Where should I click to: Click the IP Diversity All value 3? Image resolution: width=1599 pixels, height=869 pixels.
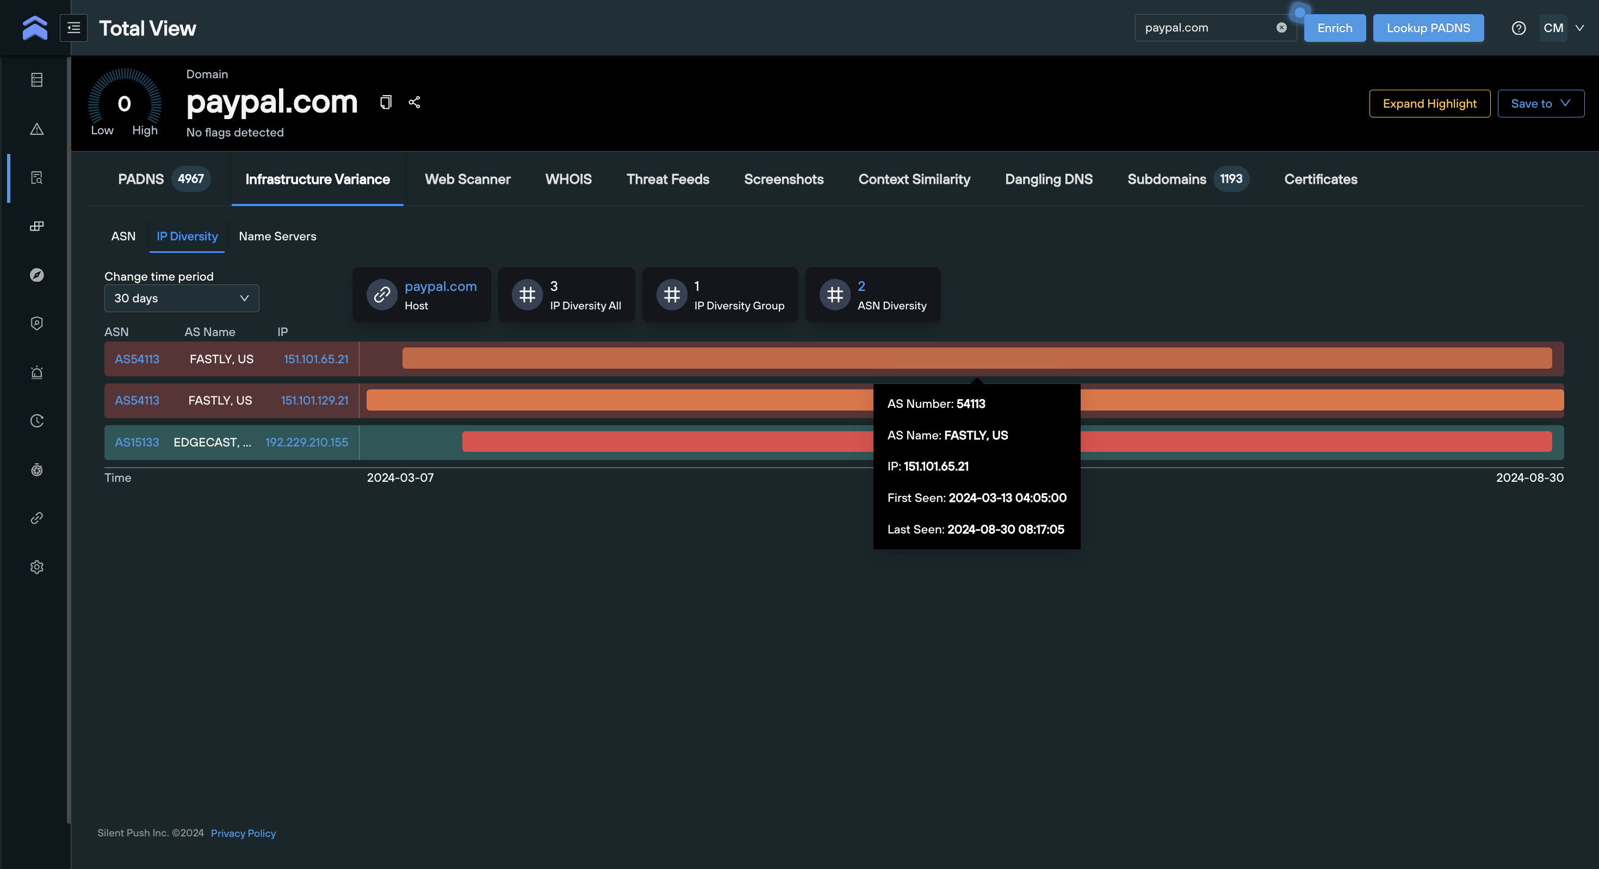coord(554,286)
